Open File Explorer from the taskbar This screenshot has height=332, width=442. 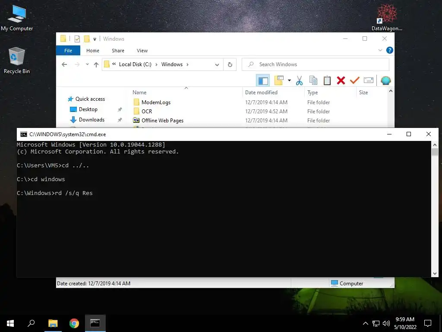[53, 323]
